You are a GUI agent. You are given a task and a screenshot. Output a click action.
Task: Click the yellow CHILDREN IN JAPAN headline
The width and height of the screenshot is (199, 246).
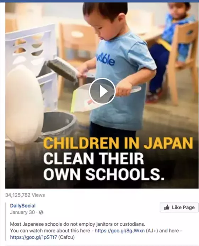coord(118,143)
